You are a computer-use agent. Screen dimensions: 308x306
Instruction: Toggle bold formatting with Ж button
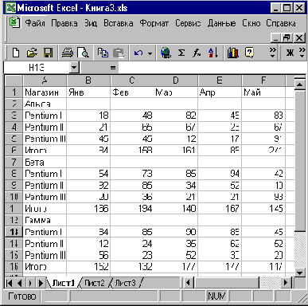[x=290, y=53]
